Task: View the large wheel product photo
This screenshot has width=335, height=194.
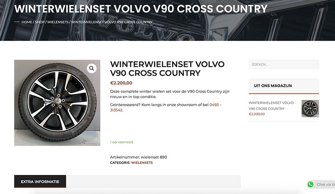Action: pyautogui.click(x=57, y=103)
